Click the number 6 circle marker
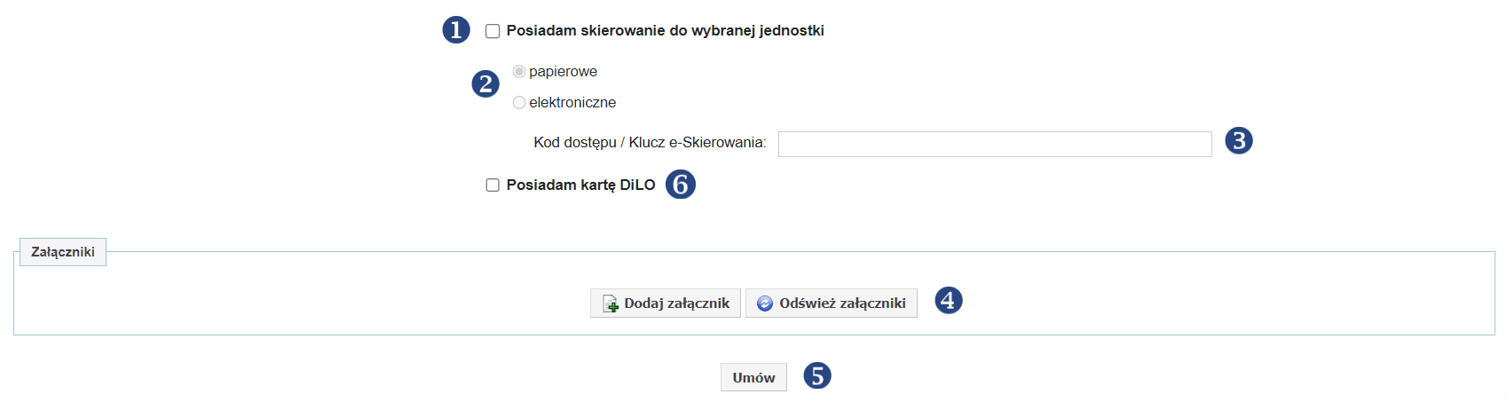 click(681, 185)
